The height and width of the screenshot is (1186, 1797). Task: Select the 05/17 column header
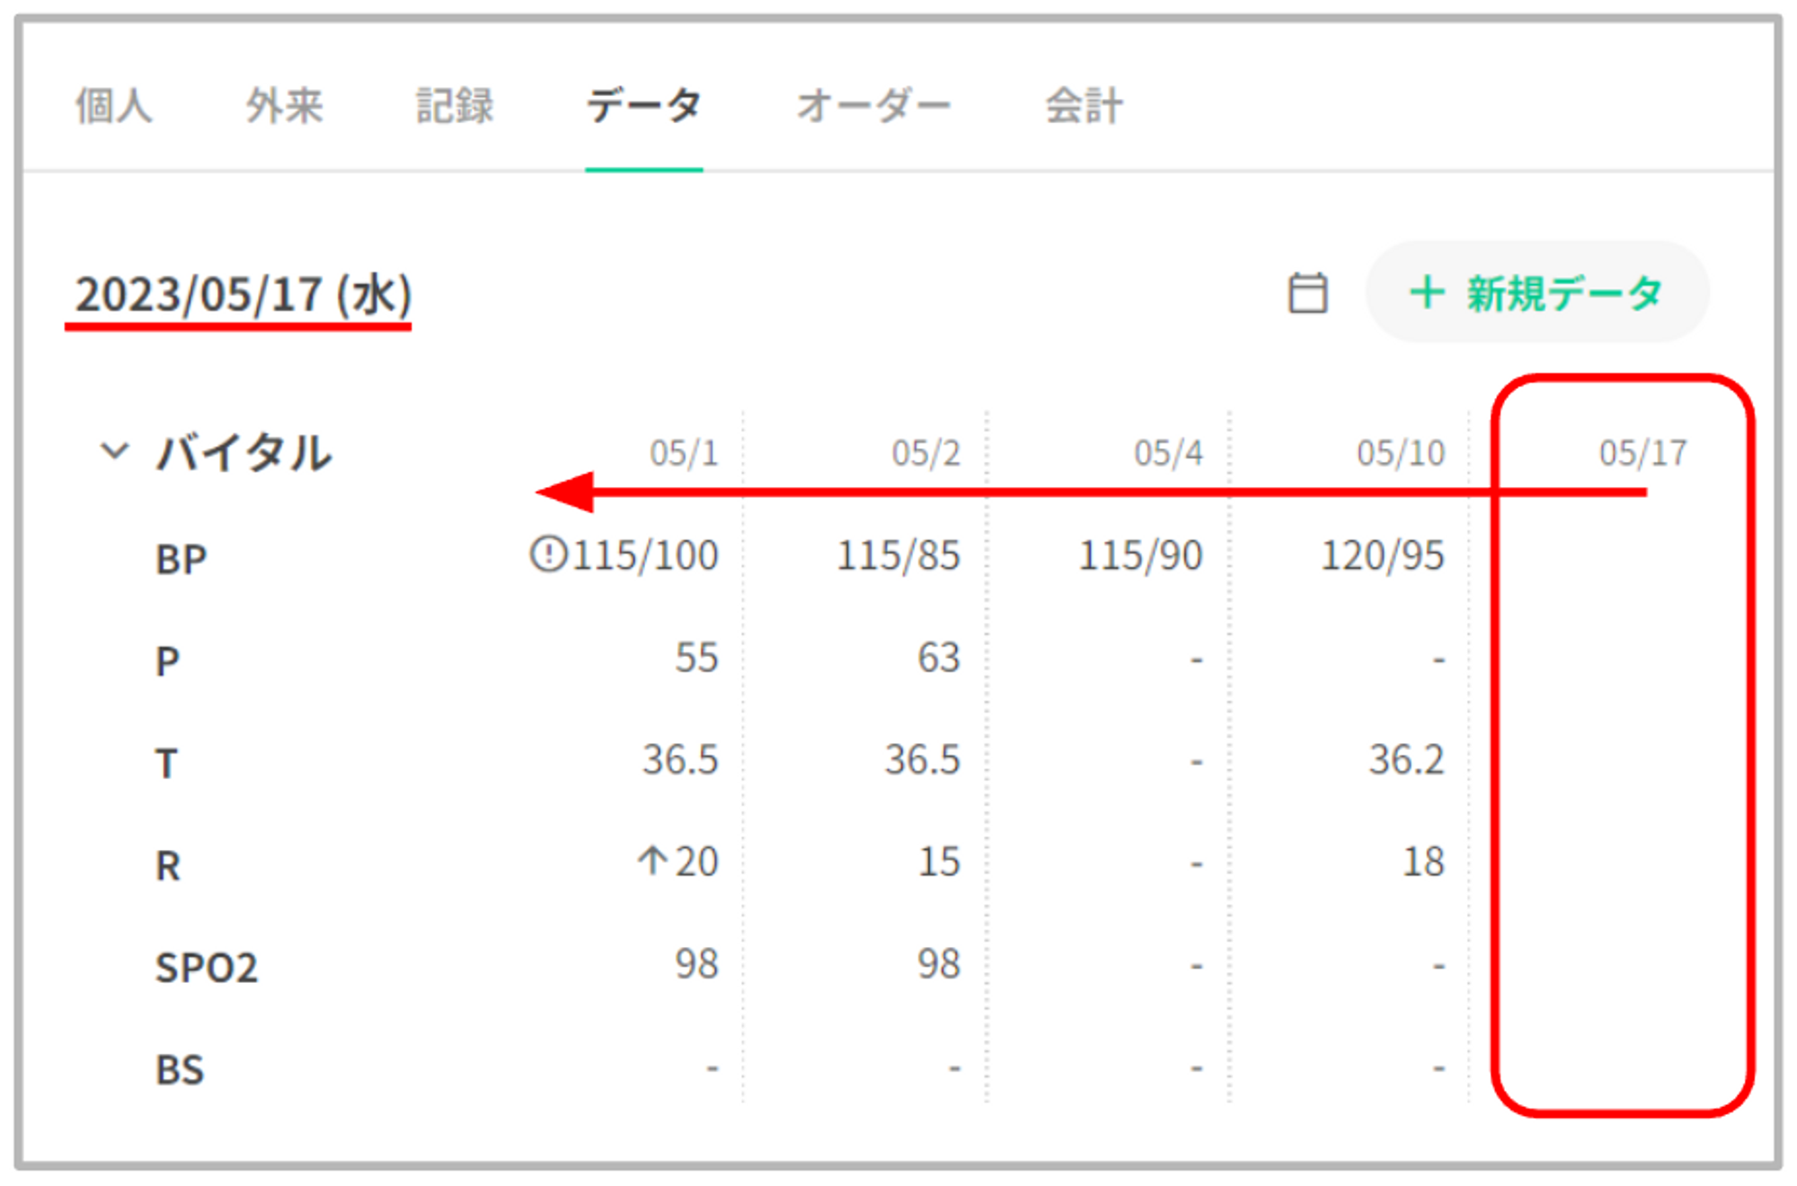[x=1642, y=453]
